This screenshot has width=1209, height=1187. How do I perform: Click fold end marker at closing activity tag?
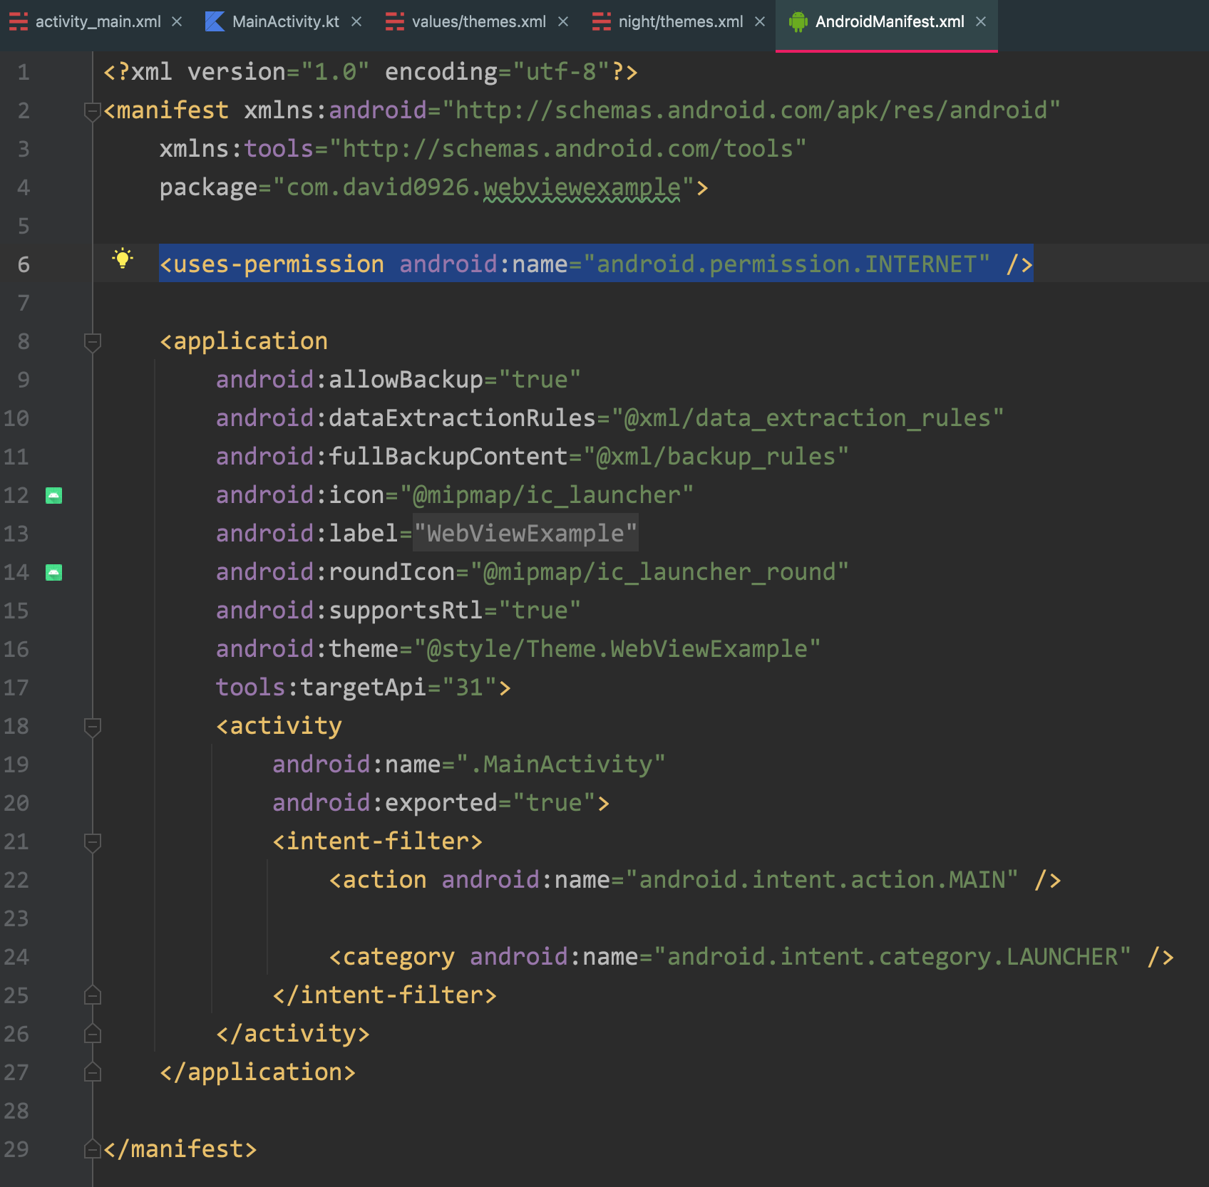92,1034
